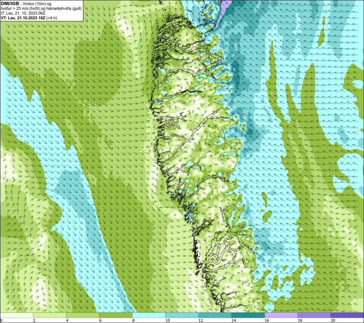The image size is (364, 323).
Task: Click the 2–4 m/s light green swatch in the legend
Action: click(50, 315)
